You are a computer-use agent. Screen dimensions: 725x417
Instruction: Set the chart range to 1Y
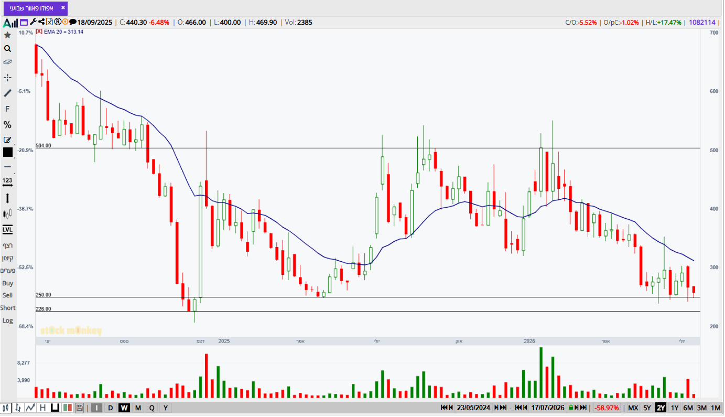[x=675, y=408]
